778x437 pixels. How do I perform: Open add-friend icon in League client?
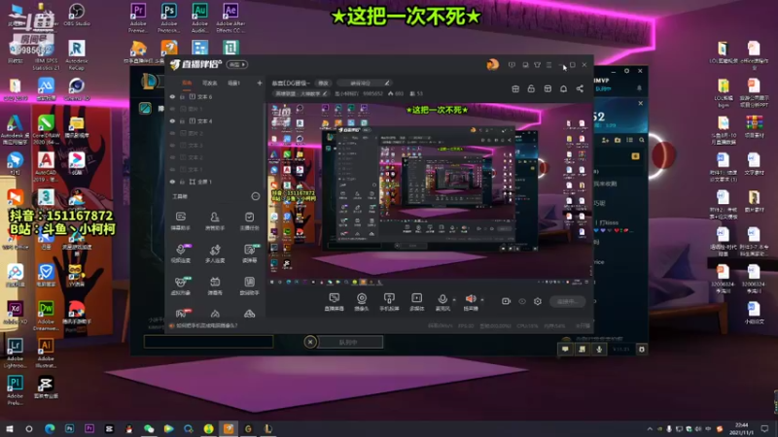(x=605, y=140)
